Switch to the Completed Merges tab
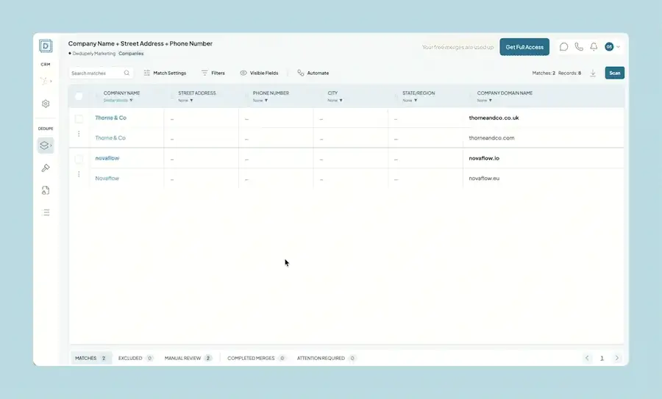 256,358
